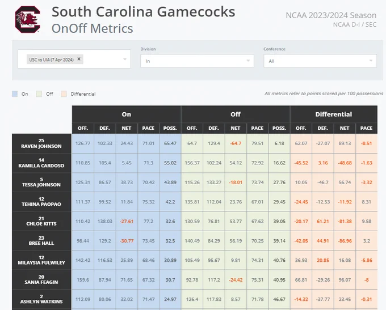Image resolution: width=386 pixels, height=310 pixels.
Task: Click Tehina Paopao's differential pace 8.31
Action: (366, 202)
